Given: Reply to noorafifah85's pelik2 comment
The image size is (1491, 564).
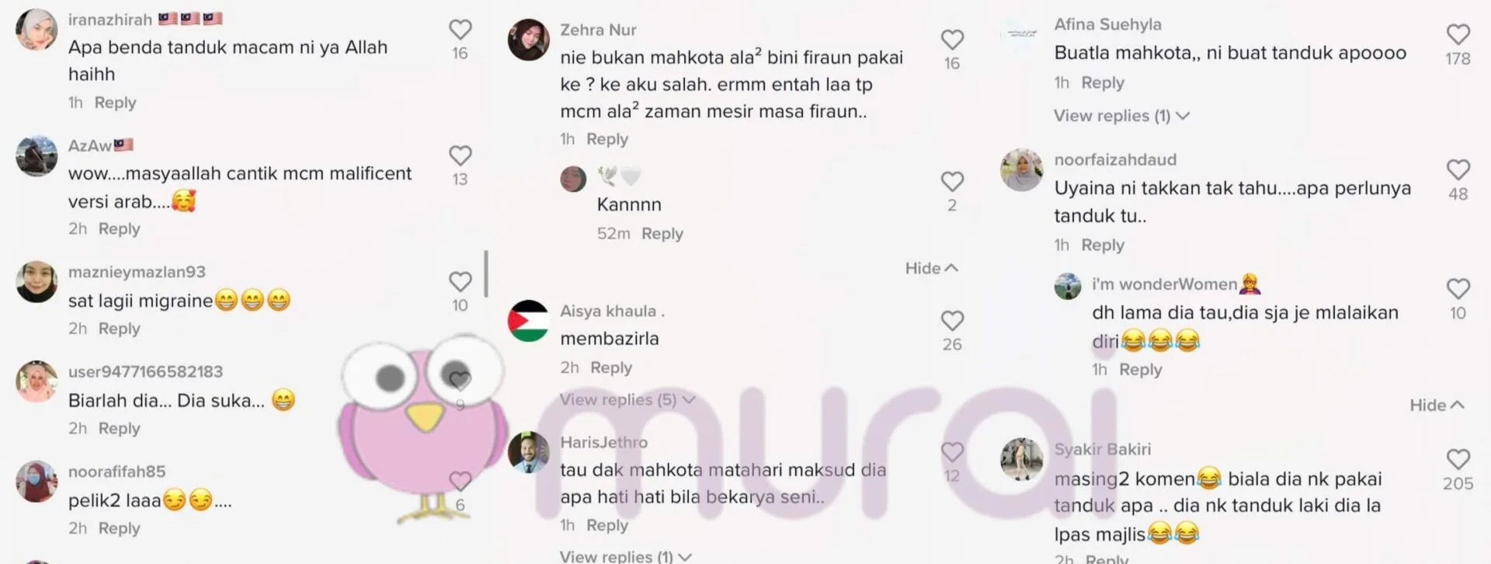Looking at the screenshot, I should pyautogui.click(x=119, y=528).
